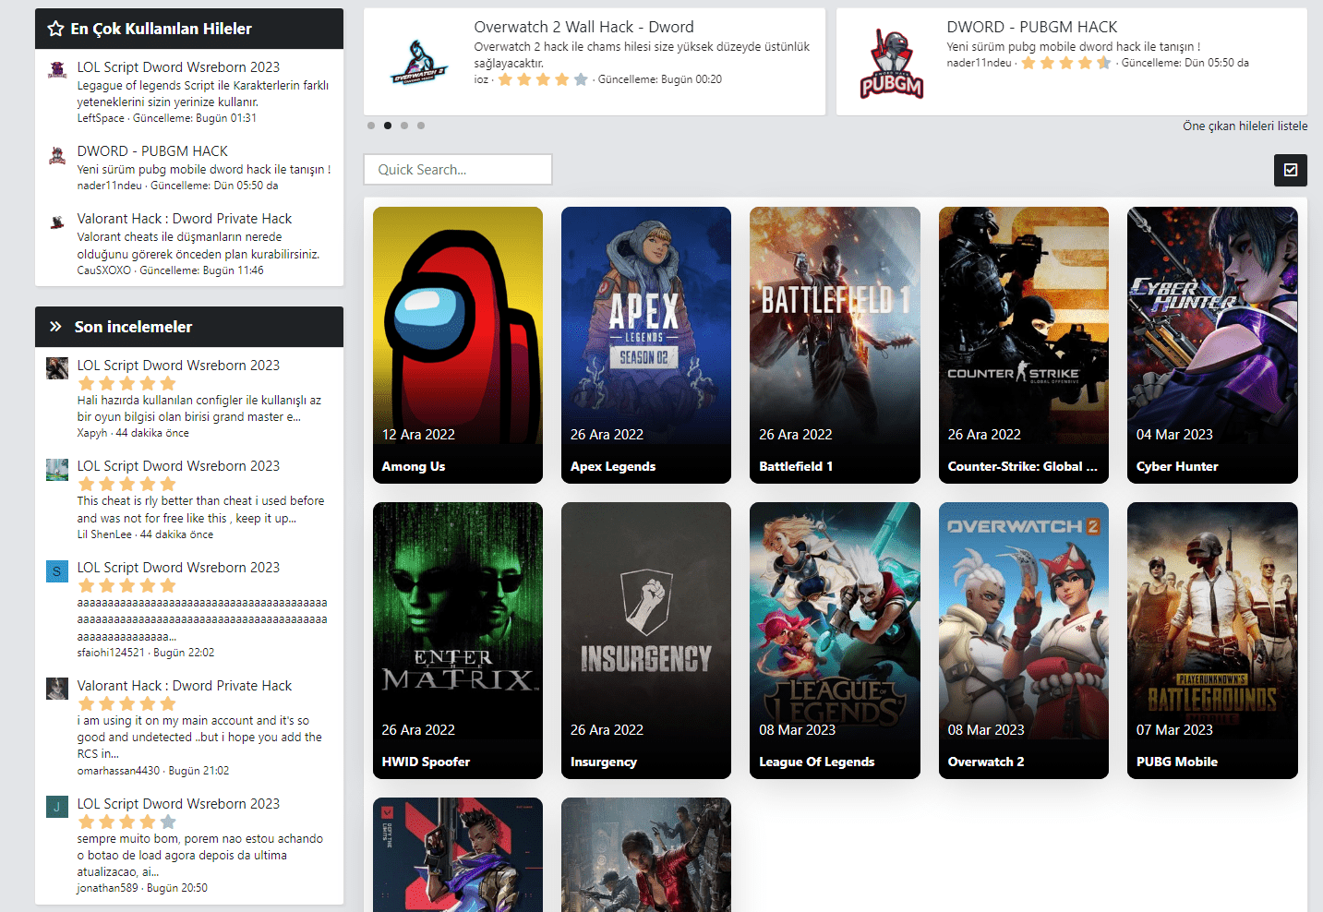Open the Cyber Hunter game card
This screenshot has width=1323, height=912.
(1212, 345)
